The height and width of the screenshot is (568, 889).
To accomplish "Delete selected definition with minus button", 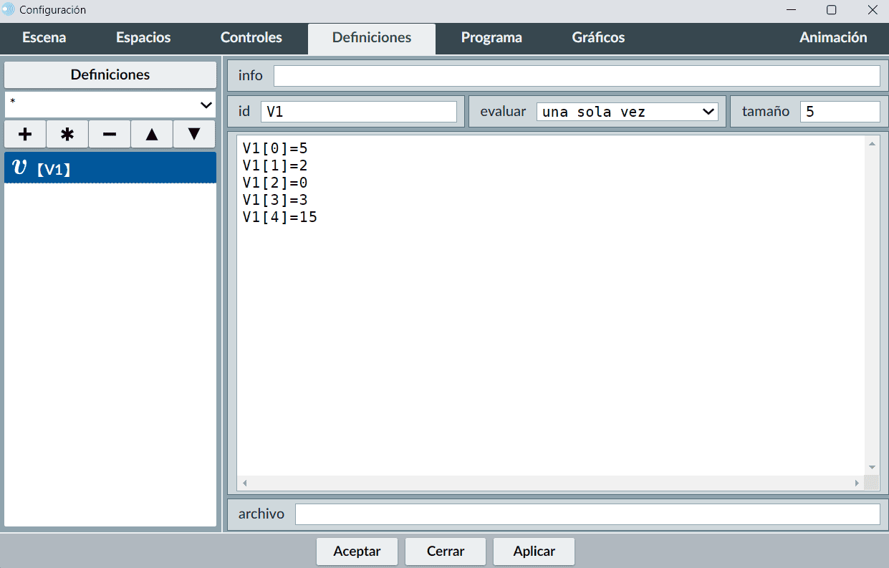I will 110,134.
